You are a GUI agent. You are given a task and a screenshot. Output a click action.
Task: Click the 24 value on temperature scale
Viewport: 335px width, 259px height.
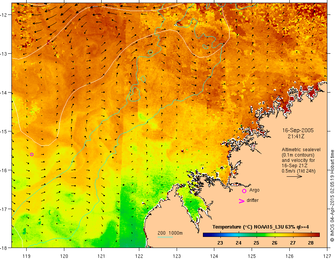(x=238, y=243)
